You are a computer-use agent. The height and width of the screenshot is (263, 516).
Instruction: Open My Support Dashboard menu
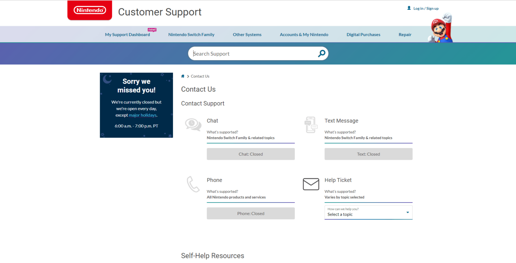point(127,35)
